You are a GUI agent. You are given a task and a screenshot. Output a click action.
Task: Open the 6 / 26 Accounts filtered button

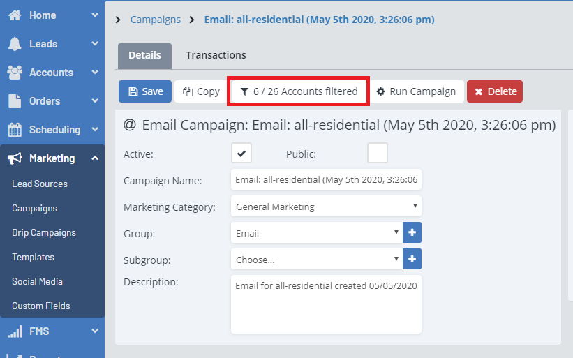(x=299, y=91)
